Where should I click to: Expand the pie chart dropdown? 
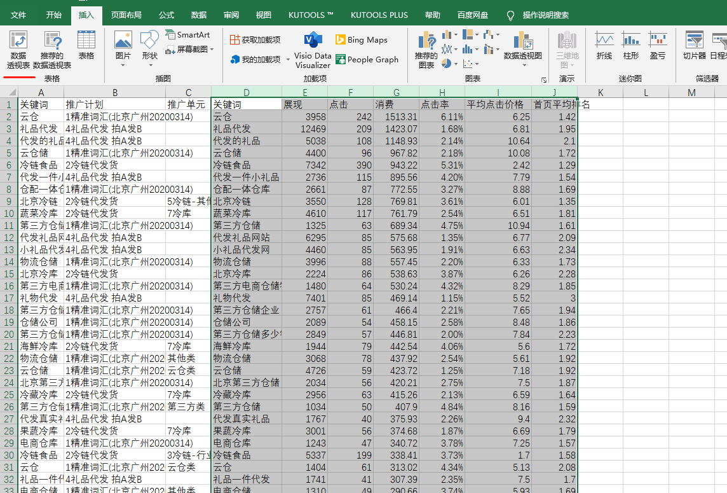tap(455, 64)
